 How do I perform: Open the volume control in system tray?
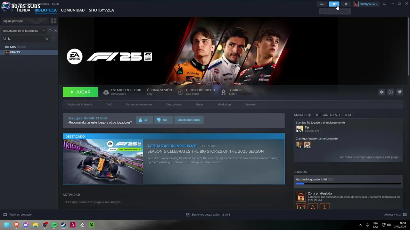(x=389, y=225)
